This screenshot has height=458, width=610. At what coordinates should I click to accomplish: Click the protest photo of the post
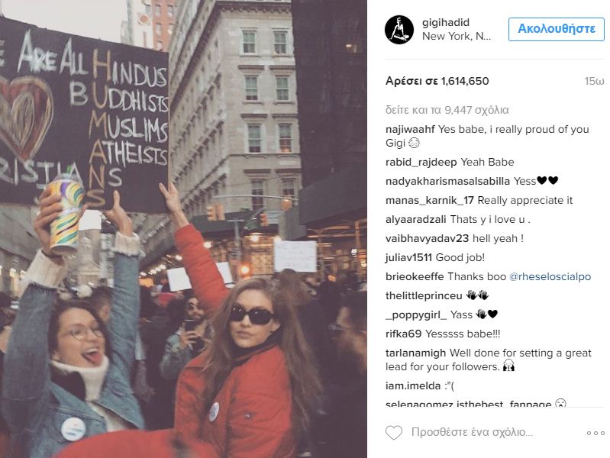[x=183, y=229]
